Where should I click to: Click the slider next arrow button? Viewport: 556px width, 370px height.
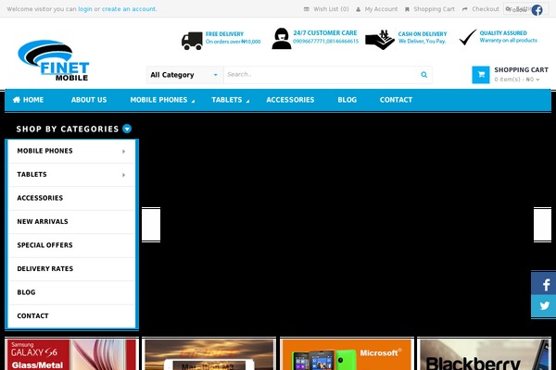[542, 225]
